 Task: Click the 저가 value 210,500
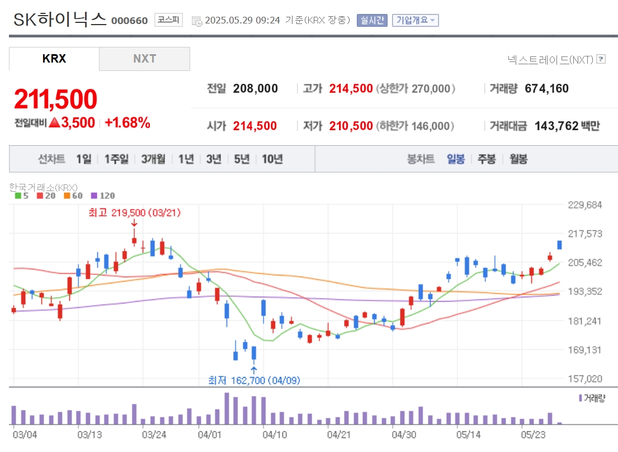tap(351, 126)
